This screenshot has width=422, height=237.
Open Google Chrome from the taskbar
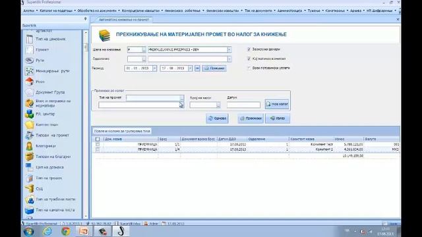pos(66,231)
